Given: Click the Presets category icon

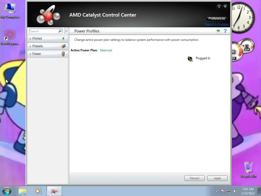Looking at the screenshot, I should click(x=63, y=46).
